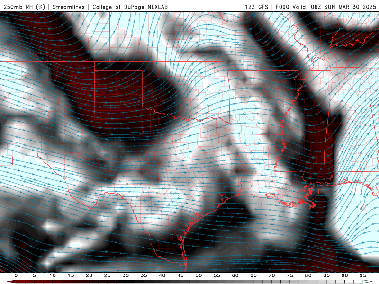Click the colorbar value 10 label
The height and width of the screenshot is (284, 379).
point(53,275)
